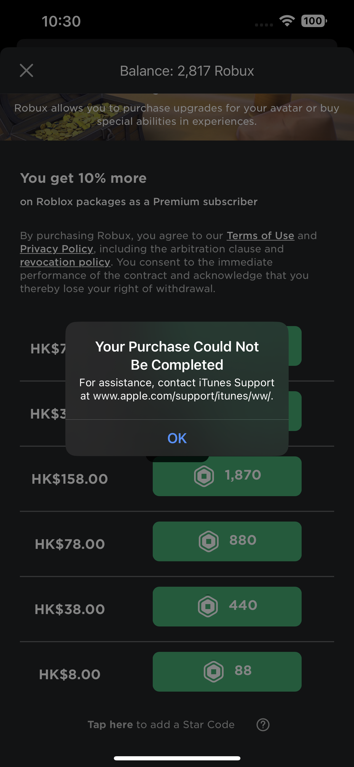
Task: Select the HK$78.00 price label
Action: [70, 544]
